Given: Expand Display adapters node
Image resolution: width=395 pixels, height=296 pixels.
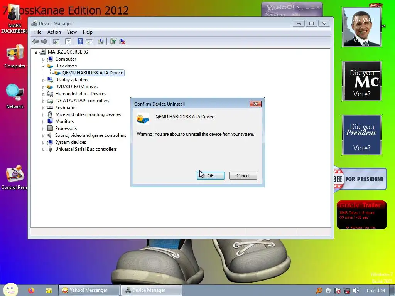Looking at the screenshot, I should (43, 80).
